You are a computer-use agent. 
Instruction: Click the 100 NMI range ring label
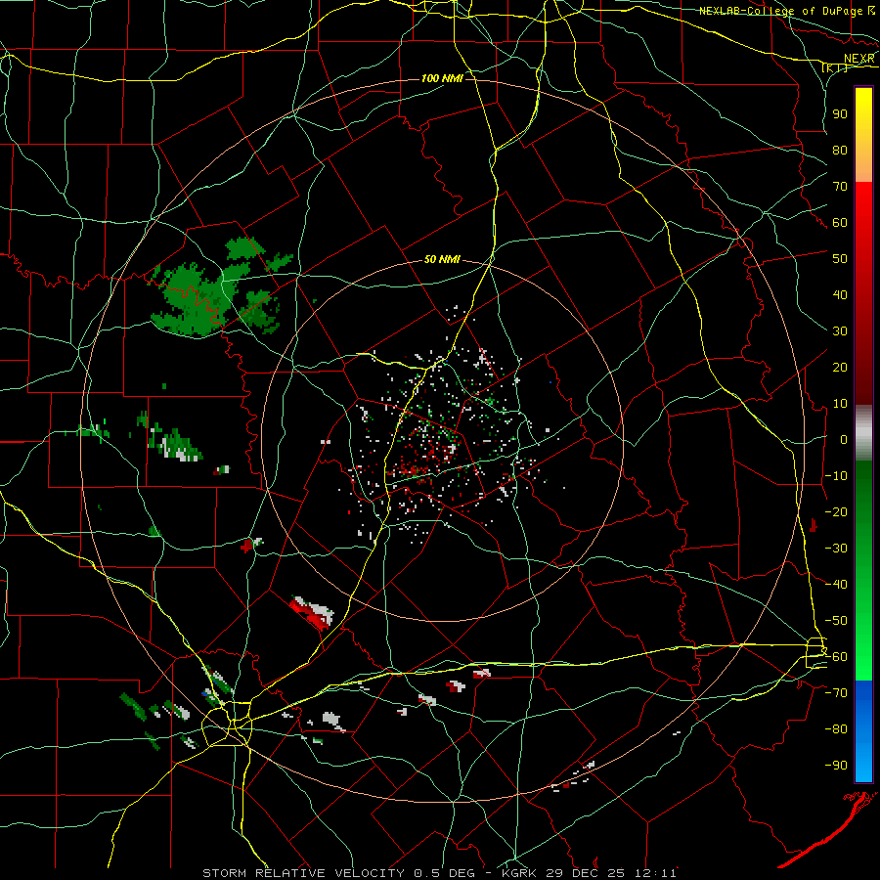(x=442, y=78)
